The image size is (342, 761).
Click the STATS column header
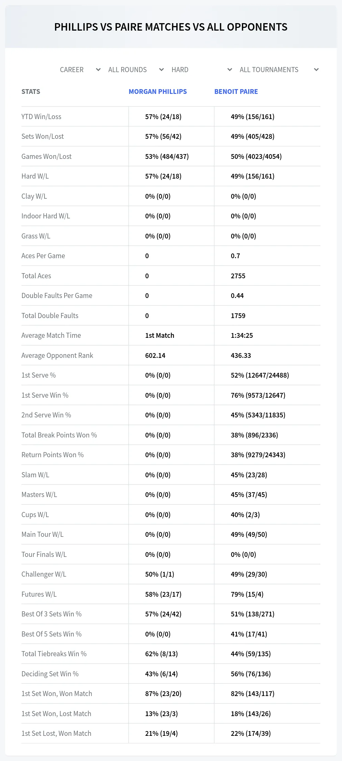[x=31, y=92]
